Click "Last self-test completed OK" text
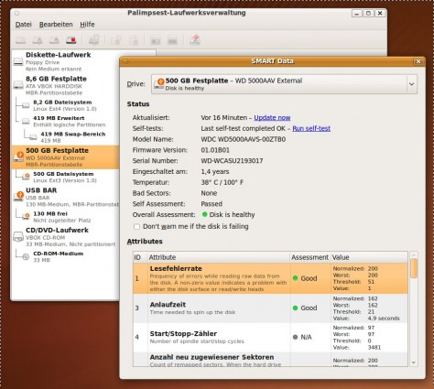434x389 pixels. [x=243, y=128]
